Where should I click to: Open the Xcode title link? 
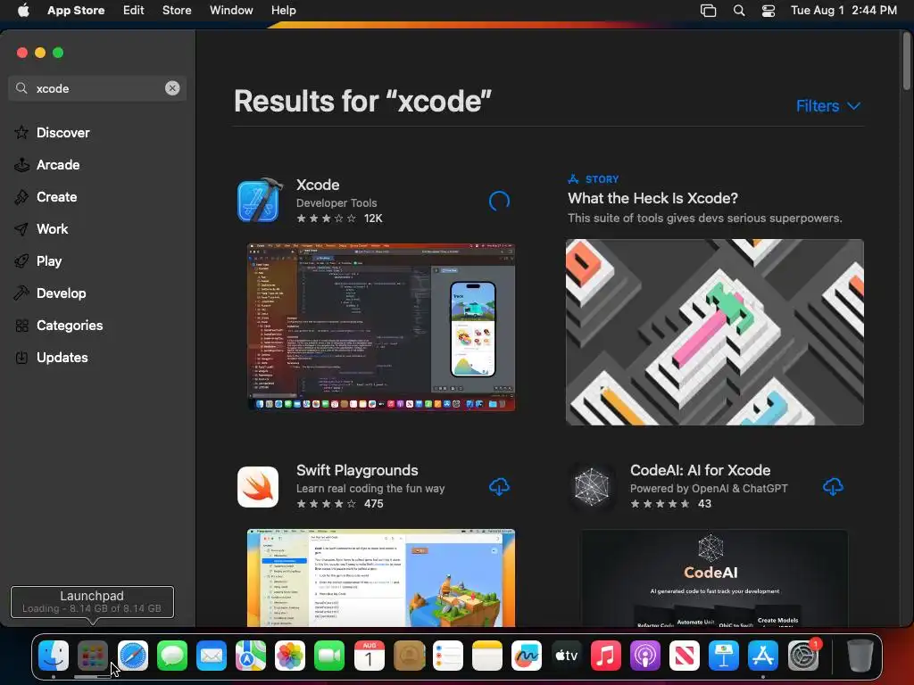318,185
